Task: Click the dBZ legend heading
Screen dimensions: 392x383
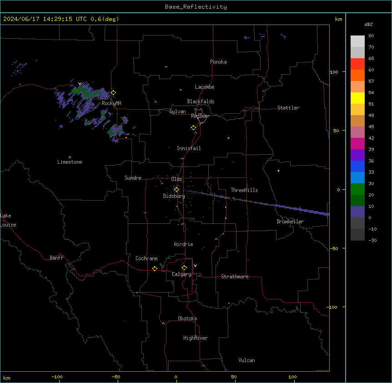Action: click(368, 24)
